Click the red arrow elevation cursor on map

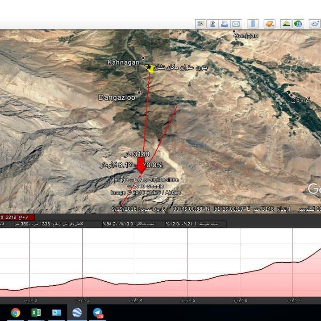pyautogui.click(x=142, y=164)
